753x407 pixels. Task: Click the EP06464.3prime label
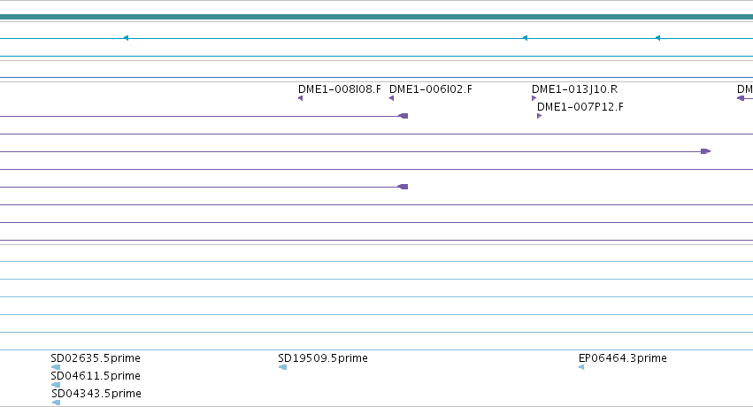click(x=622, y=358)
